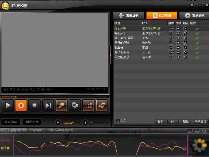The height and width of the screenshot is (157, 209).
Task: Click the 缺歌登记 button
Action: coord(200,122)
